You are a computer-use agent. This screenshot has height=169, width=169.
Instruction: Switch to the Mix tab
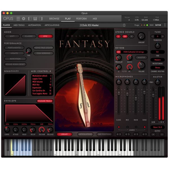[95, 19]
